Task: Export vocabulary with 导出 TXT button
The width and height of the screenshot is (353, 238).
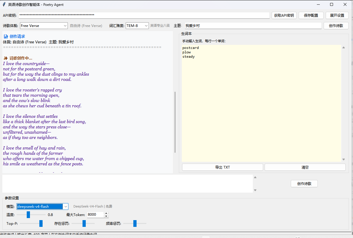Action: [x=223, y=167]
